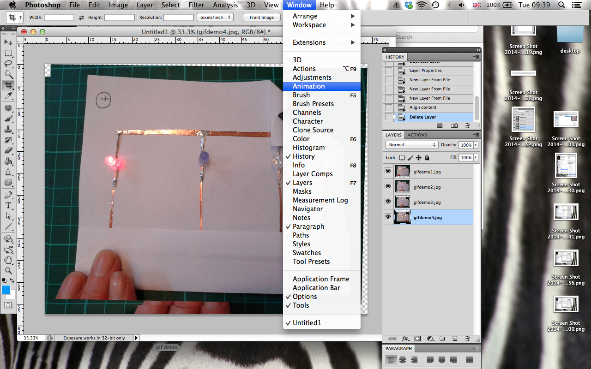Image resolution: width=591 pixels, height=369 pixels.
Task: Create new snapshot with camera icon
Action: click(454, 125)
